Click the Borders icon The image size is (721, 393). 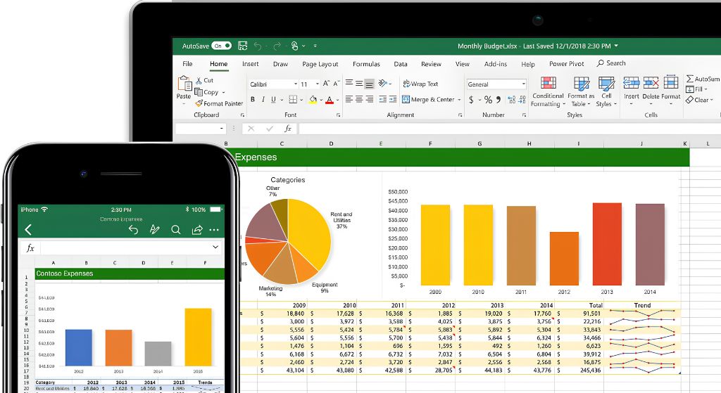coord(293,100)
